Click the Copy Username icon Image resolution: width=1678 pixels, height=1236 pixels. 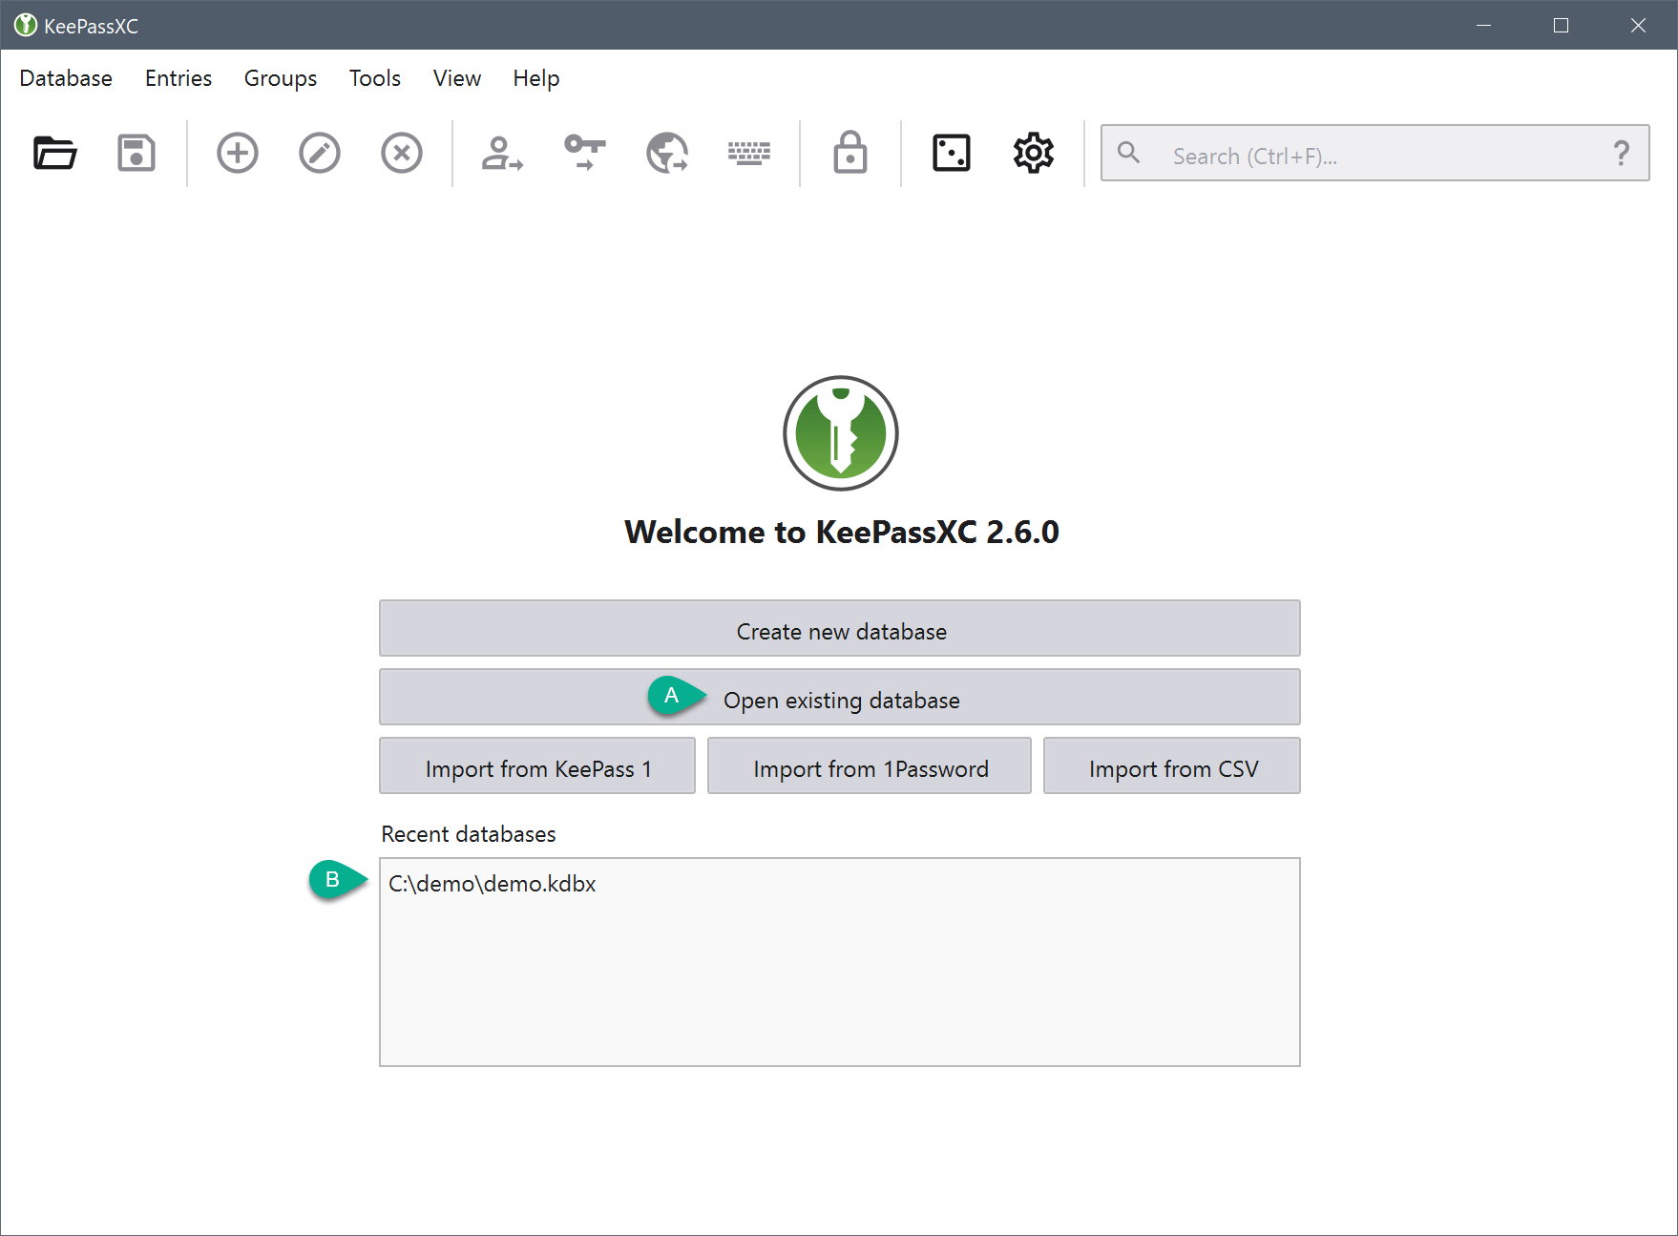point(502,153)
